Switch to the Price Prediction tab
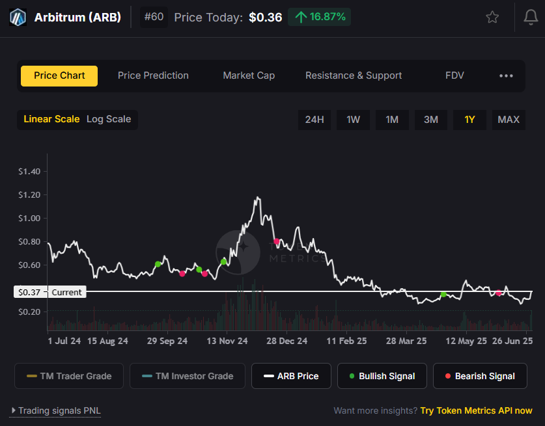Viewport: 545px width, 426px height. 153,75
